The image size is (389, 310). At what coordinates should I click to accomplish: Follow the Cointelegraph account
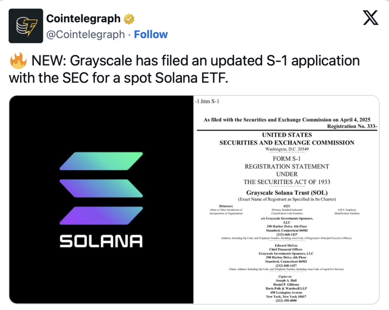point(151,34)
